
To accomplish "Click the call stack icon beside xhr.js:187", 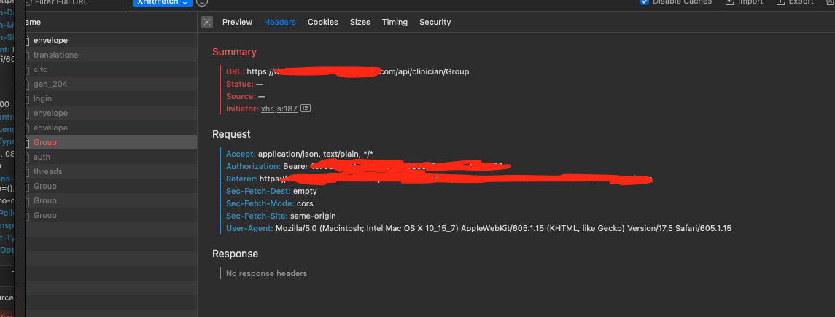I will (x=306, y=109).
